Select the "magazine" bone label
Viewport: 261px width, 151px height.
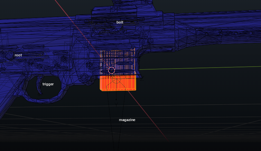click(127, 120)
